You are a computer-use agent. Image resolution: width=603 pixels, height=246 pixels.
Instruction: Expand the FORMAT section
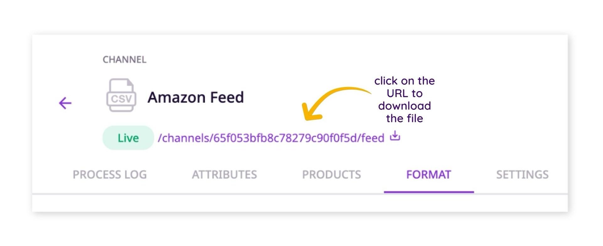pyautogui.click(x=429, y=175)
